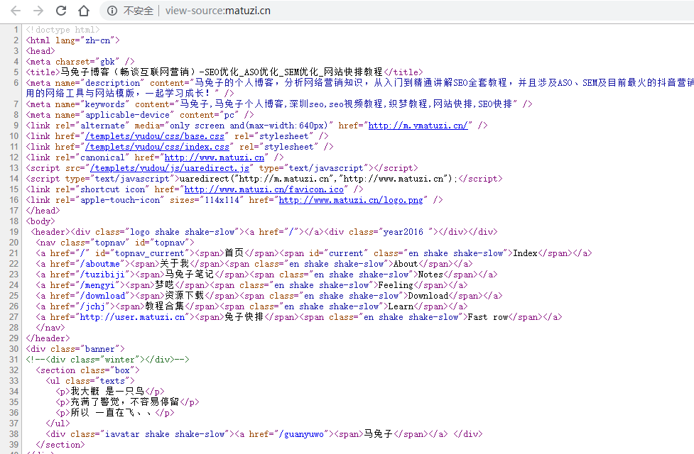Open the index.css stylesheet link
This screenshot has width=694, height=454.
(157, 147)
